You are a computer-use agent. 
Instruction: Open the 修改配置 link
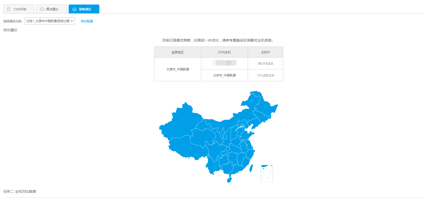tap(87, 21)
